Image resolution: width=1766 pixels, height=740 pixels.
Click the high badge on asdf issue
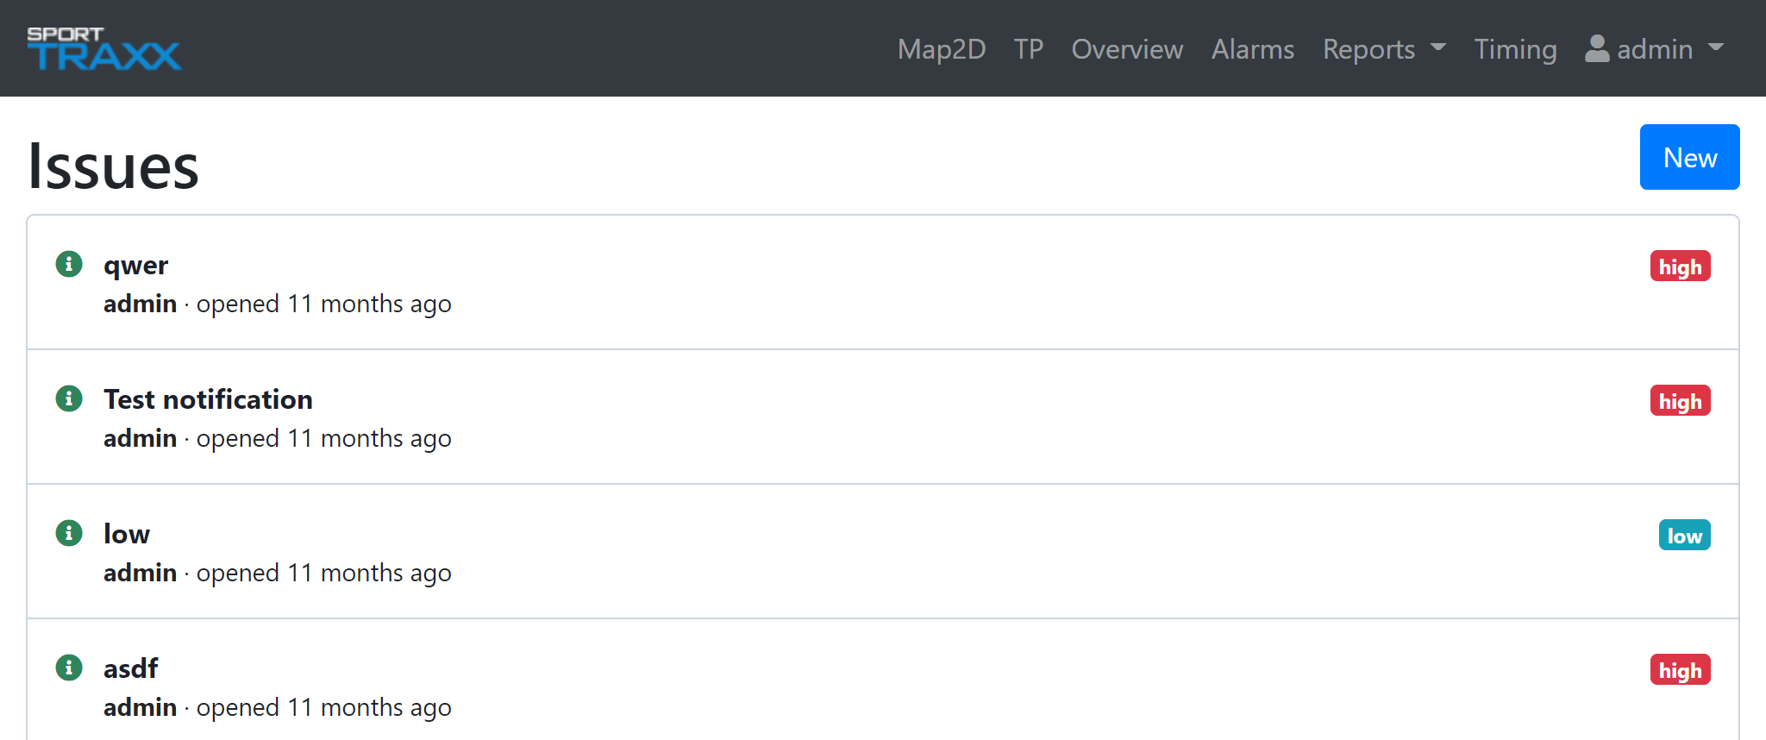(1680, 670)
